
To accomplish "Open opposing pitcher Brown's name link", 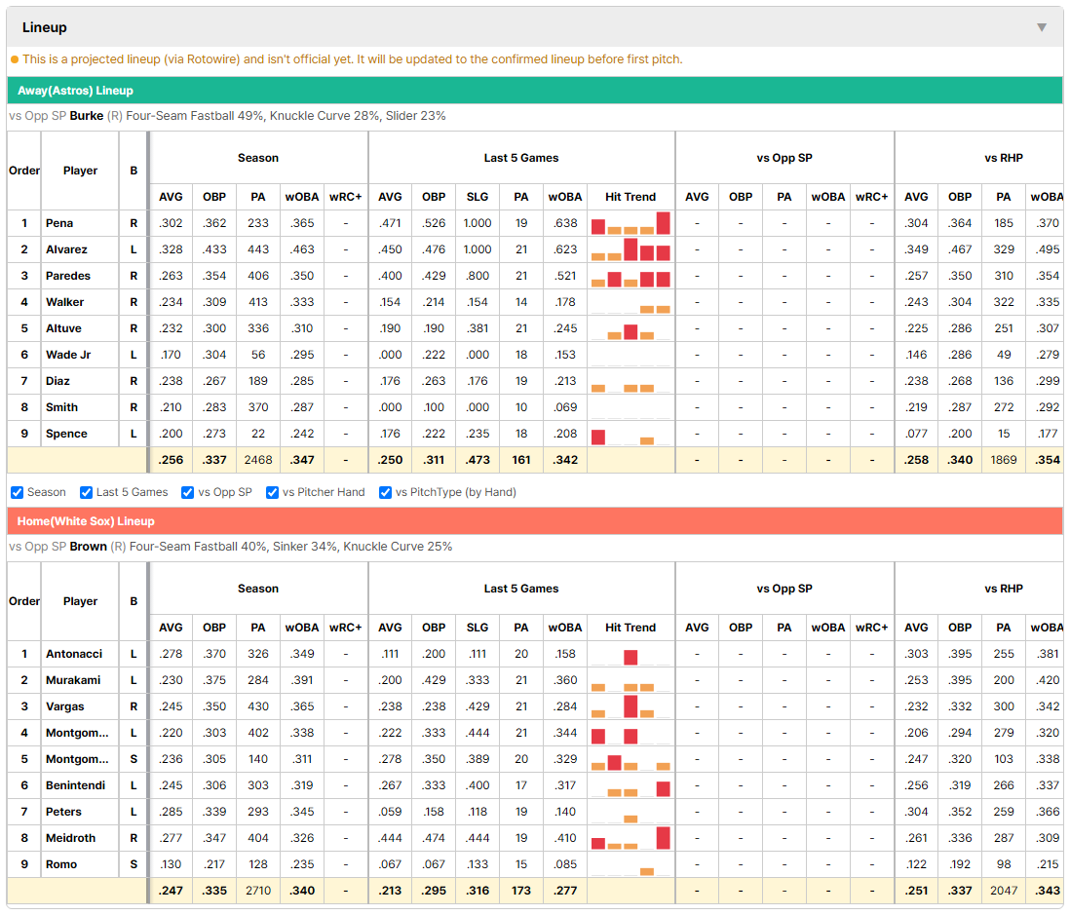I will [x=88, y=547].
